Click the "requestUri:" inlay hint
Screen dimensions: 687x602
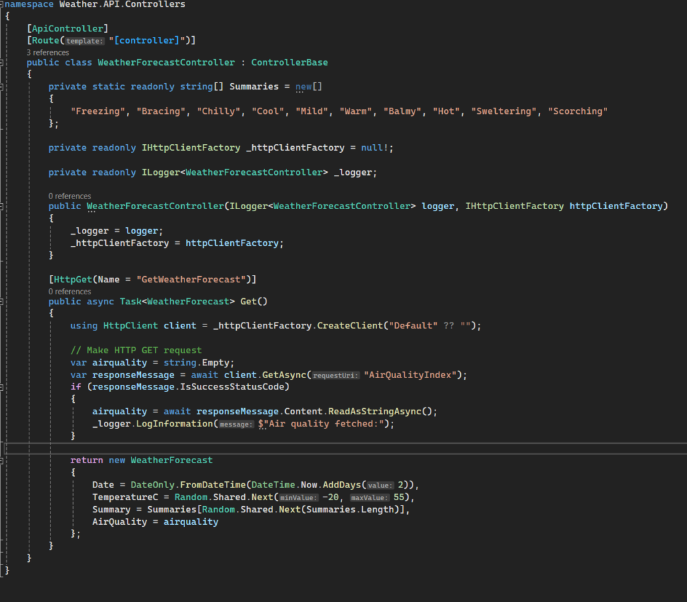pos(336,375)
